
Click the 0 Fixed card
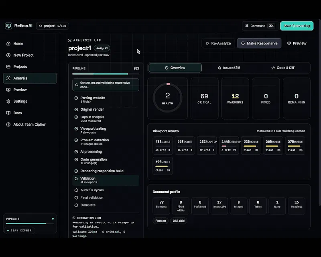click(266, 98)
